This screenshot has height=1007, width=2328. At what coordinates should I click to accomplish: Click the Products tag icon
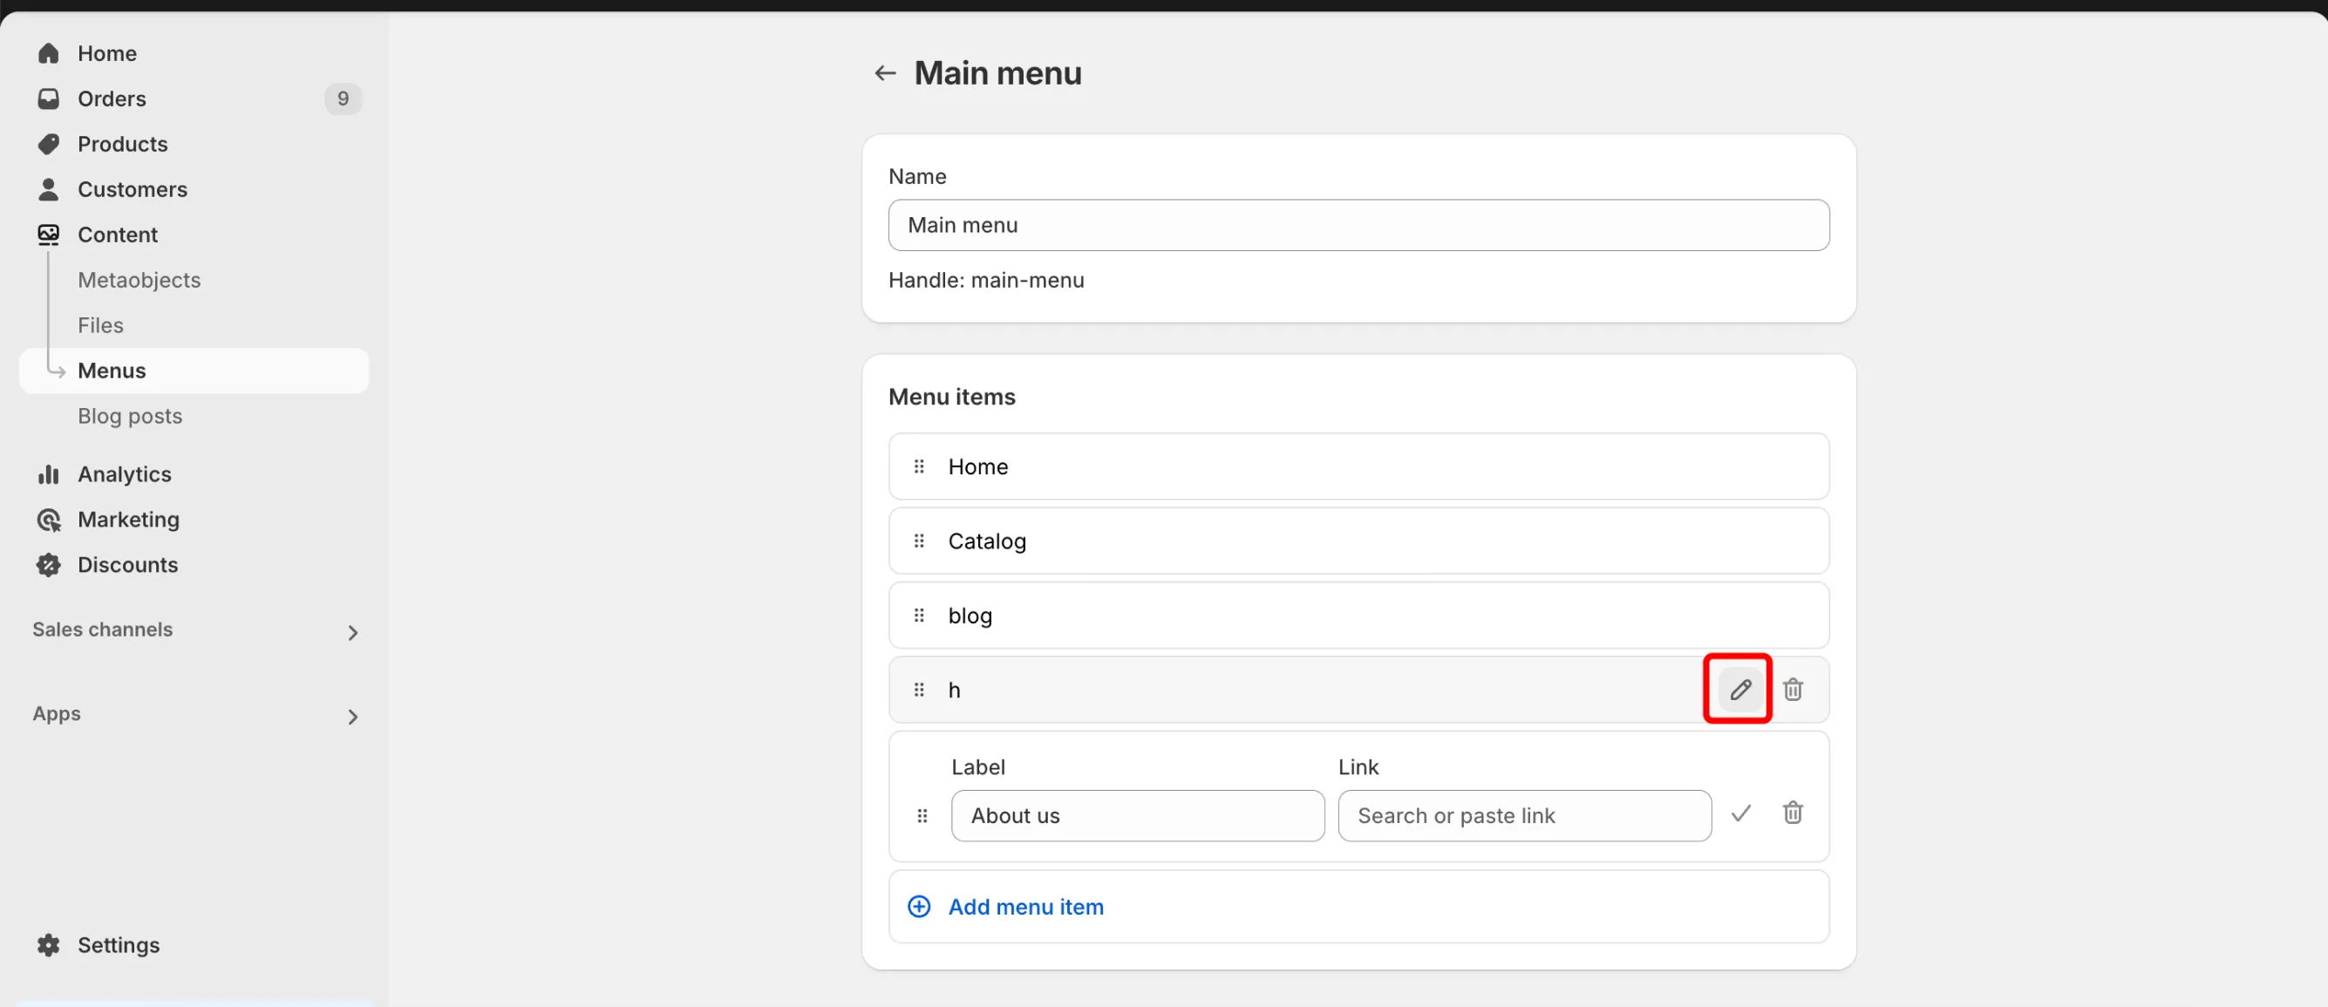coord(49,144)
